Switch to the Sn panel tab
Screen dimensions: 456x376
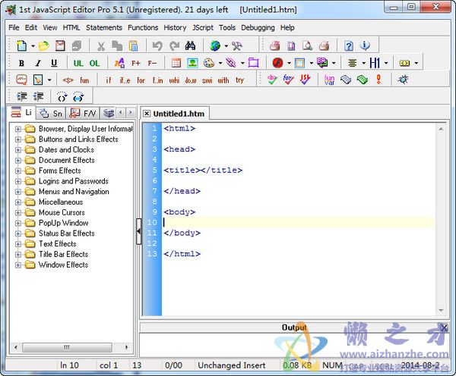tap(52, 113)
